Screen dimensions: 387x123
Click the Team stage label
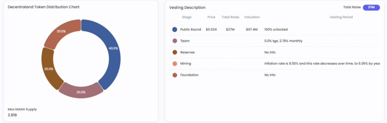[185, 41]
